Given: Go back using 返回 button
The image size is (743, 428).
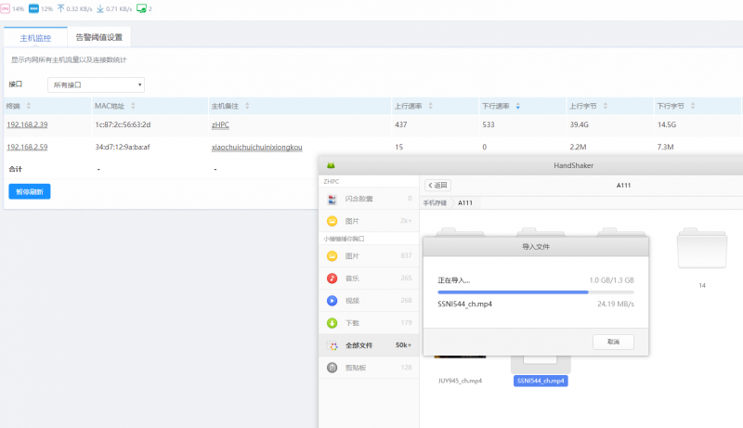Looking at the screenshot, I should click(x=437, y=185).
